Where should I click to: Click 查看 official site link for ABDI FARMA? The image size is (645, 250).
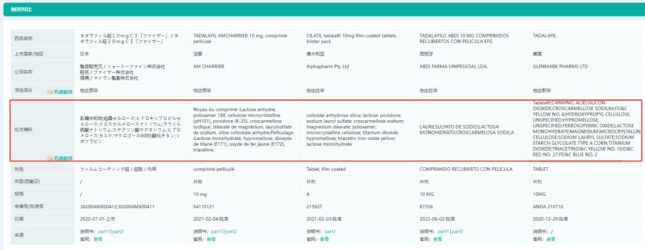(x=438, y=239)
